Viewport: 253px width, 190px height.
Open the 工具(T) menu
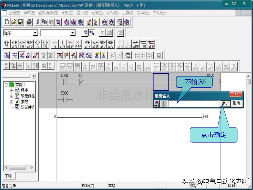click(x=128, y=13)
